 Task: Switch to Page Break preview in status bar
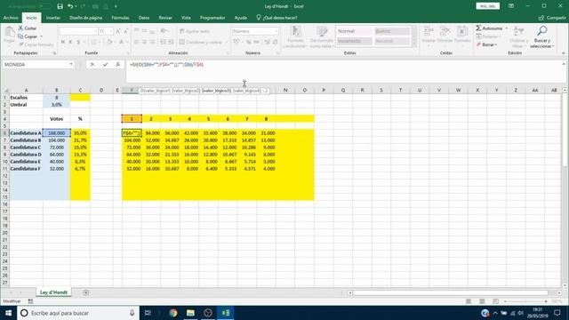click(495, 301)
